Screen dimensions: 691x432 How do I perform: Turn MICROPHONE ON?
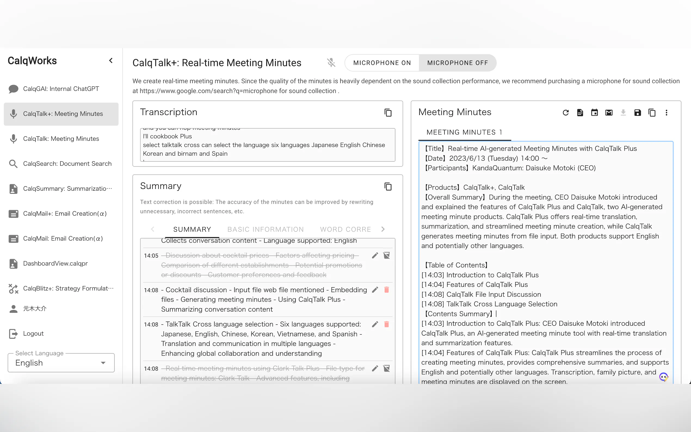pos(382,63)
